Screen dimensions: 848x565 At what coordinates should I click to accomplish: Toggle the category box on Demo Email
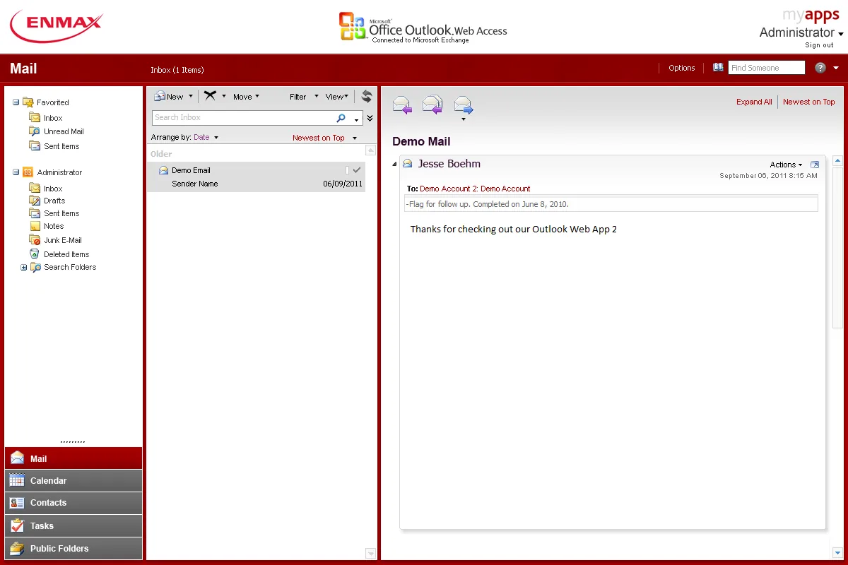point(347,170)
